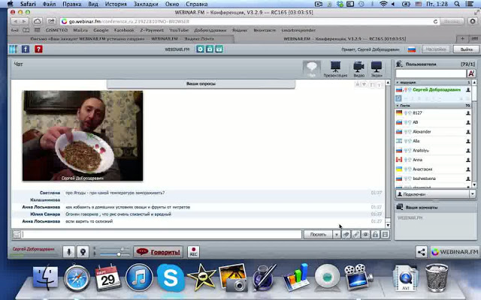Open the Facebook icon in the webinar header
This screenshot has width=481, height=300.
tap(25, 49)
